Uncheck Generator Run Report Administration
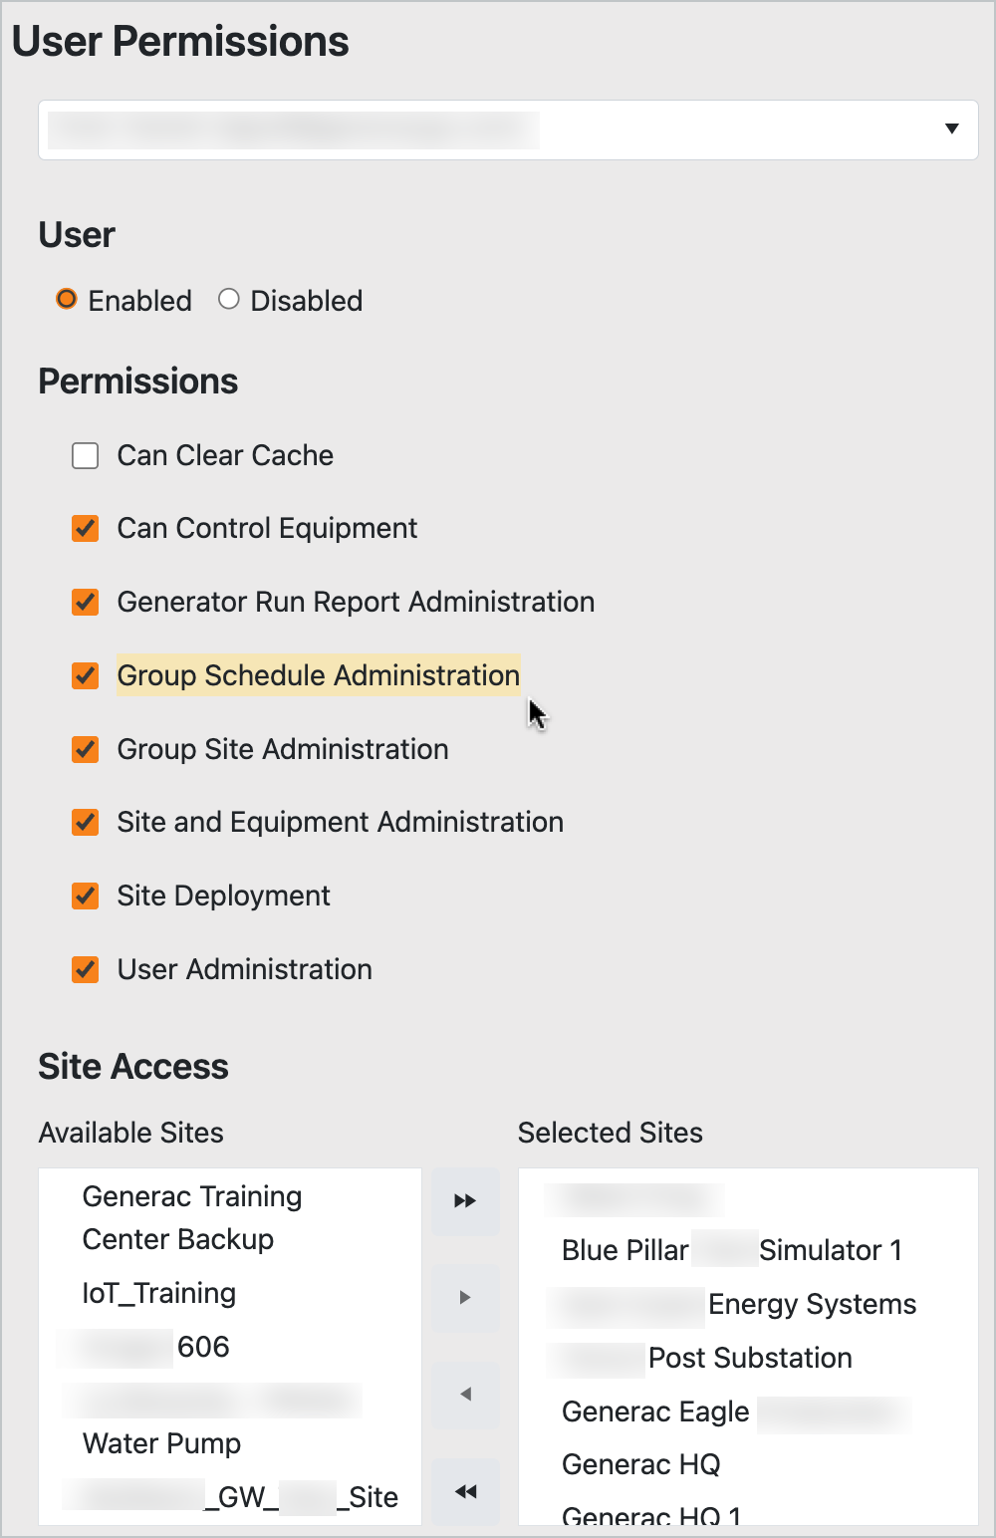996x1538 pixels. click(86, 603)
